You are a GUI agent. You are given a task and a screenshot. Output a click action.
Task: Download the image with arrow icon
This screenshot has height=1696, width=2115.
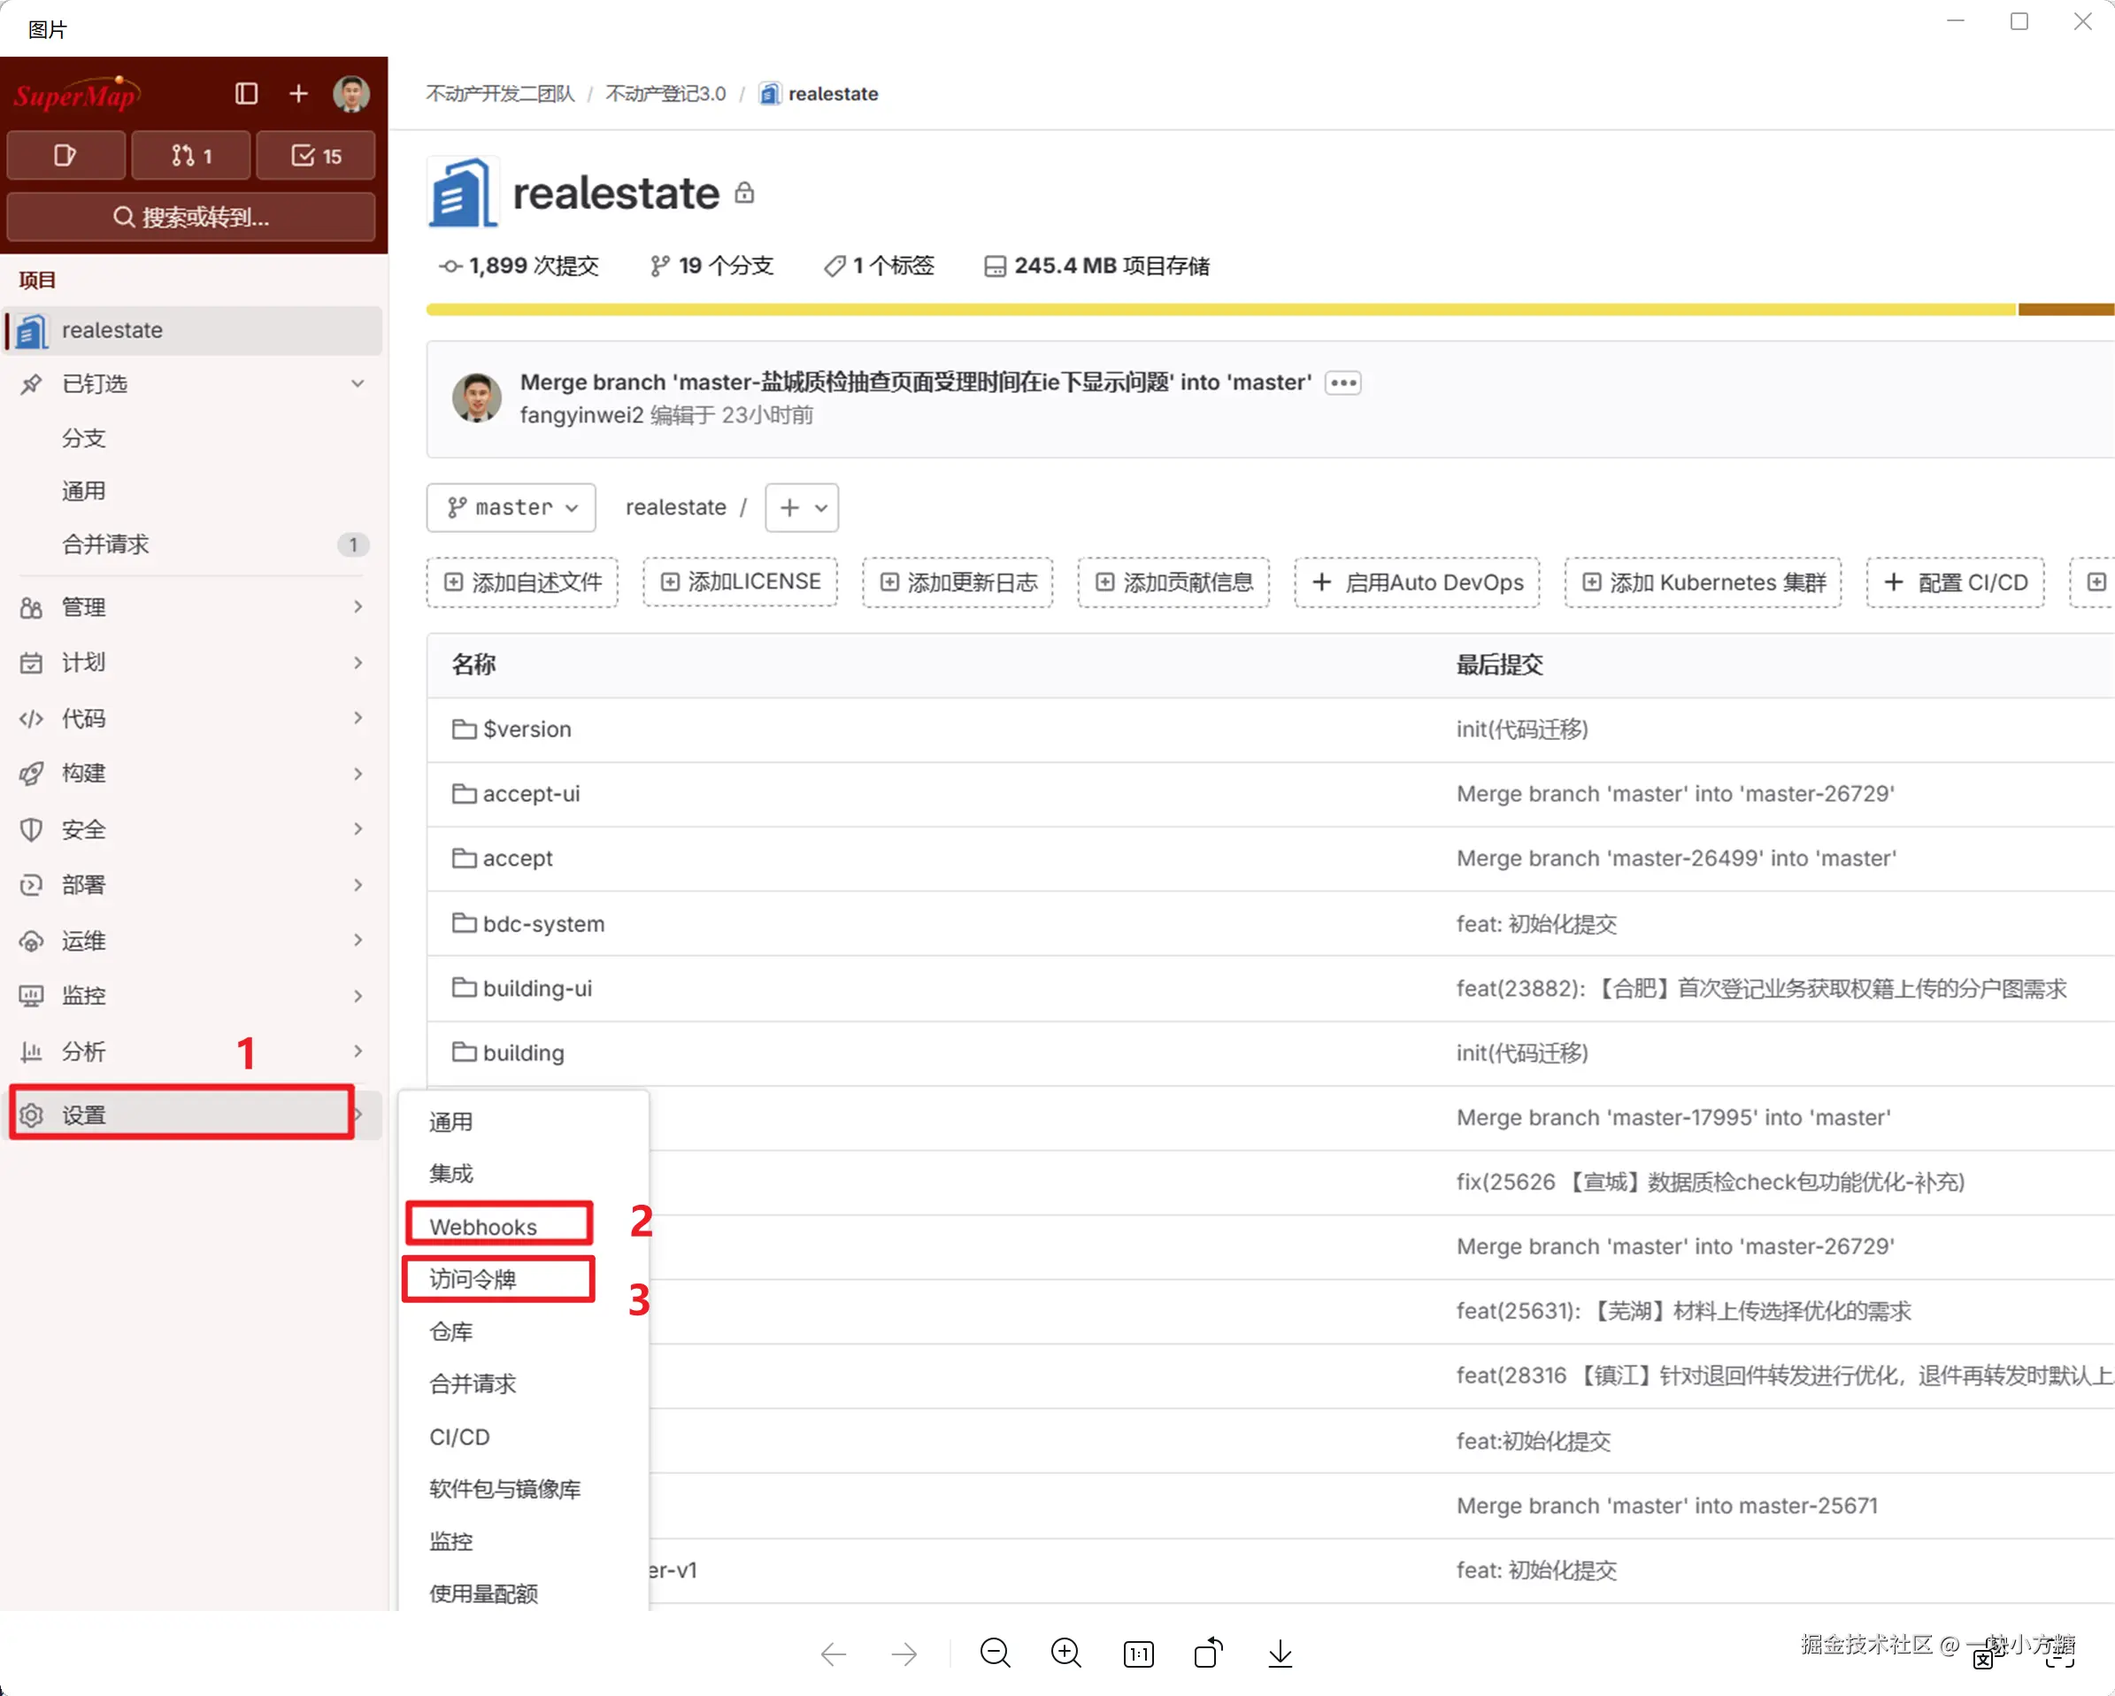[1280, 1653]
